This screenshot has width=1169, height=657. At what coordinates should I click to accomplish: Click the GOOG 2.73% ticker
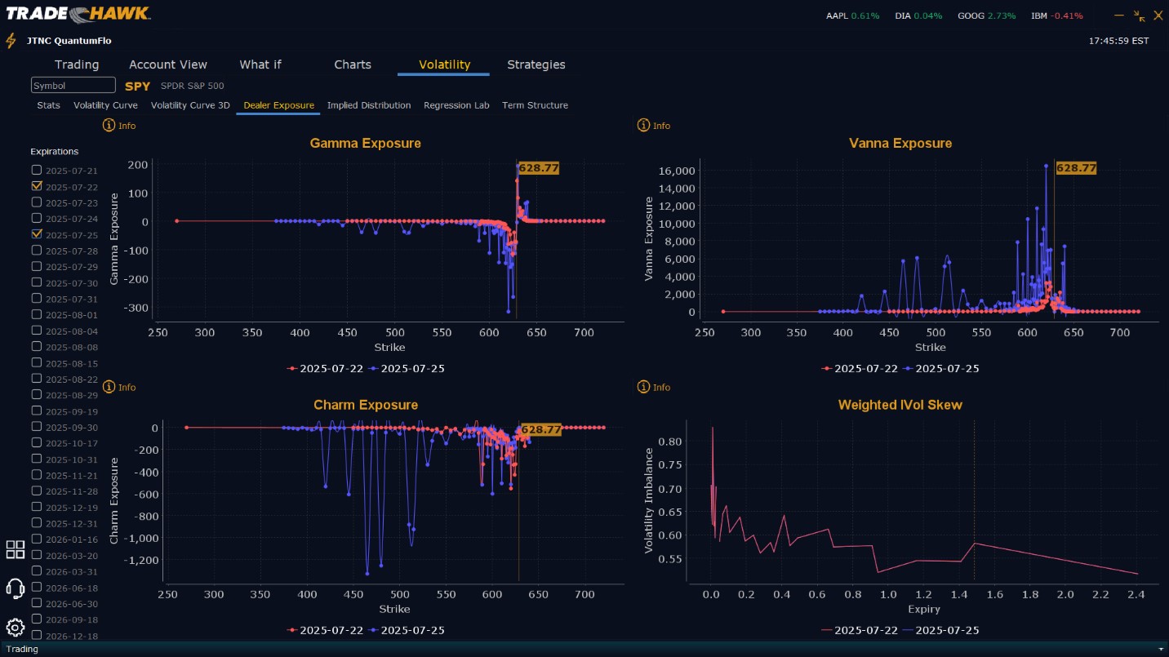point(987,16)
